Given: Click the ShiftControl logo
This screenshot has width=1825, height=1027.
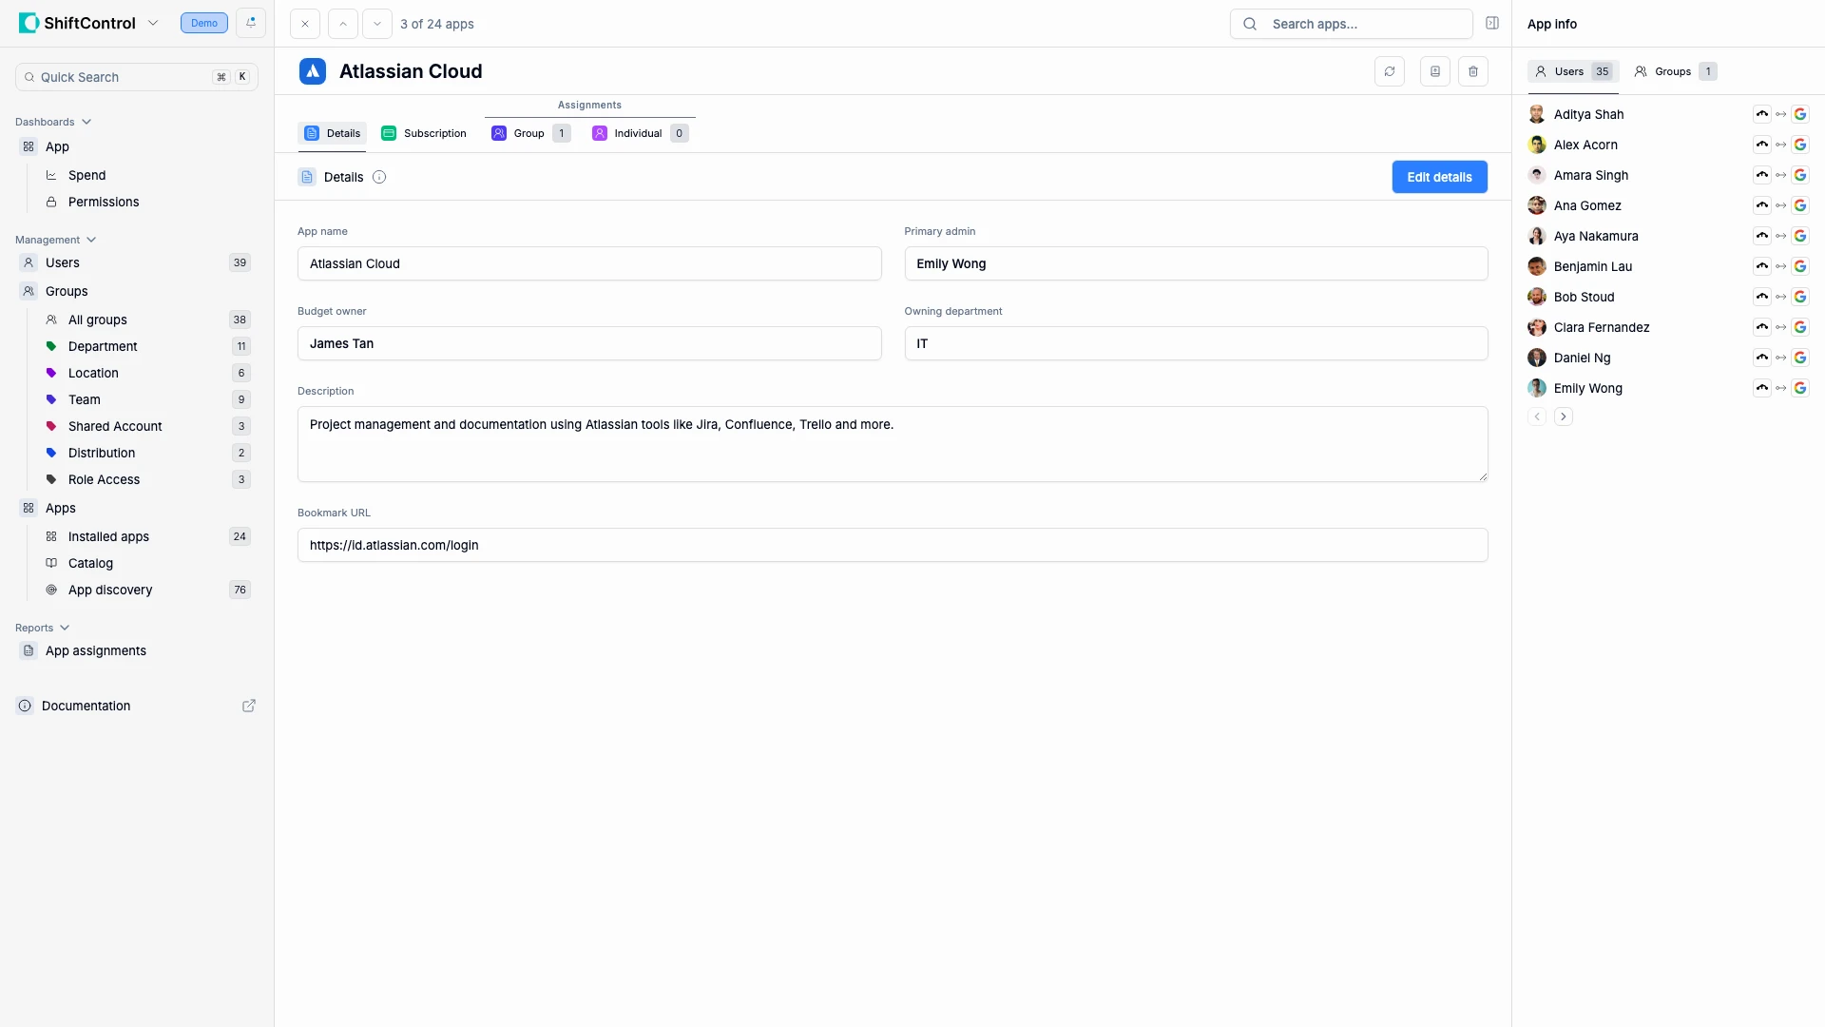Looking at the screenshot, I should [x=29, y=22].
